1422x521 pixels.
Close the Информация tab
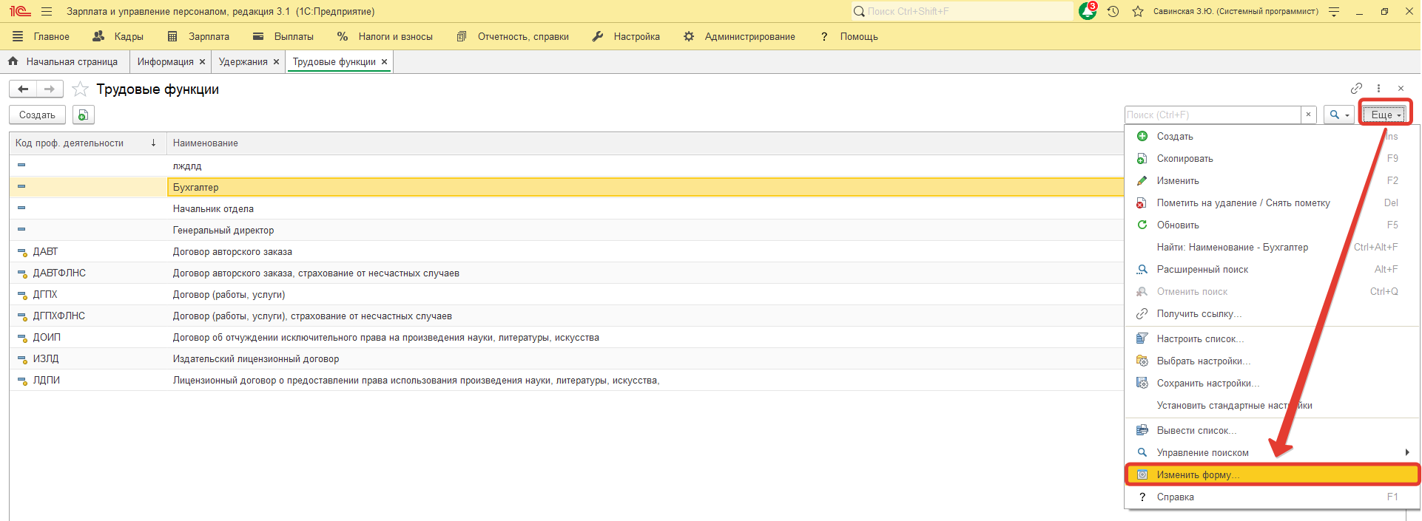click(202, 62)
